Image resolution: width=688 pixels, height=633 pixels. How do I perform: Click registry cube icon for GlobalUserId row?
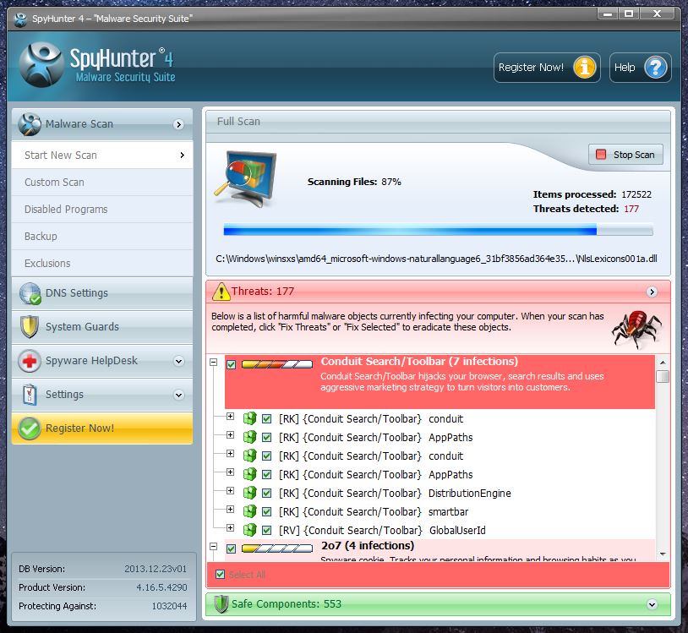pos(249,530)
